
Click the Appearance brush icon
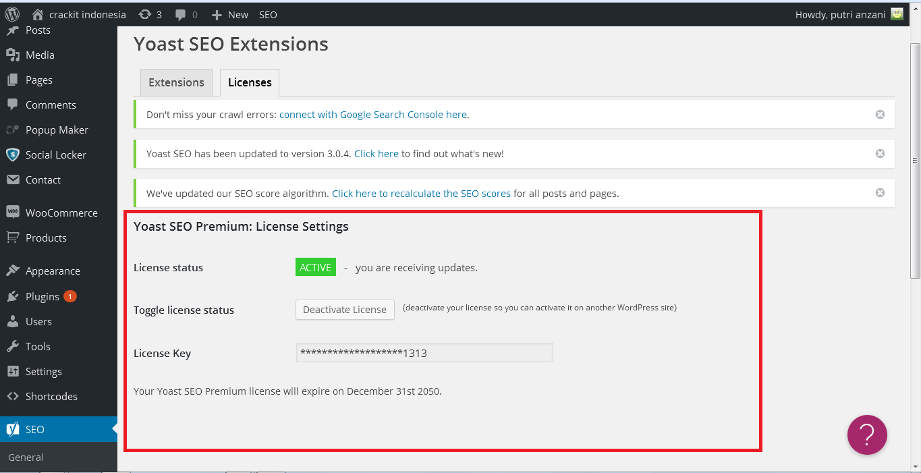tap(12, 271)
